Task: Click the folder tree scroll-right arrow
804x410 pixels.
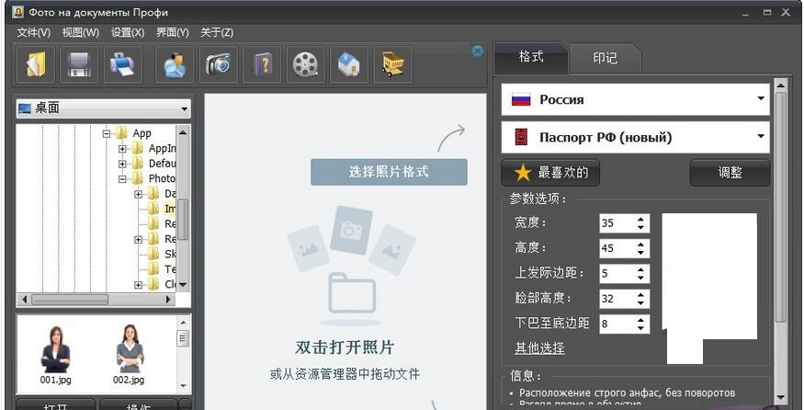Action: click(169, 299)
